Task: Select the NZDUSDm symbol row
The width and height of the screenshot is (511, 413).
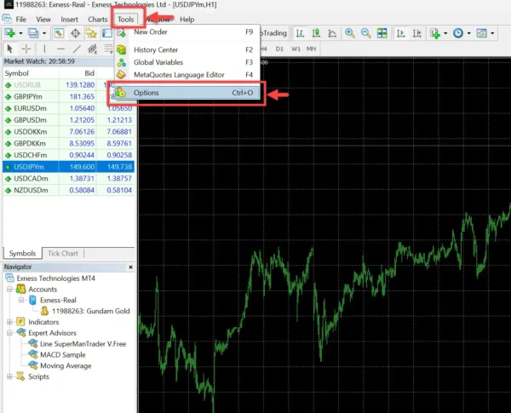Action: coord(68,190)
